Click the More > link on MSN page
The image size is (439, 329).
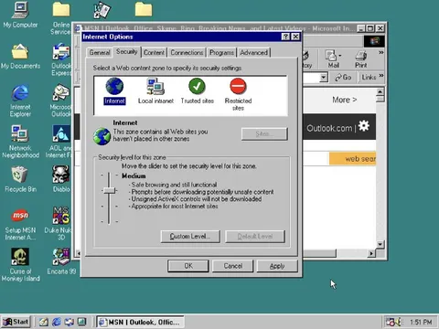[x=344, y=100]
